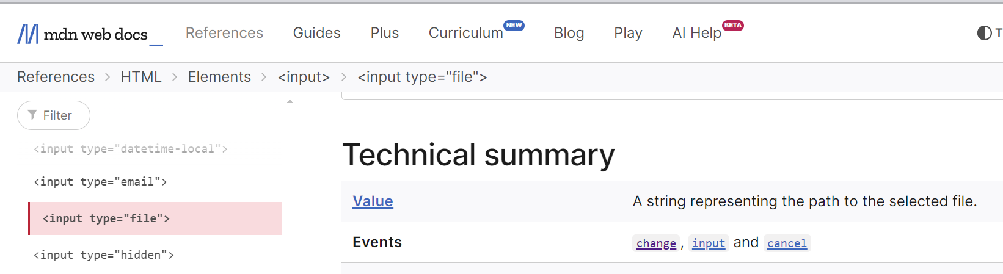
Task: Click the References breadcrumb
Action: pyautogui.click(x=56, y=77)
